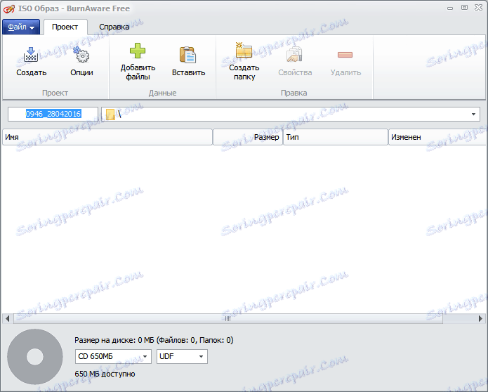Click the Вставить clipboard icon
Viewport: 488px width, 392px height.
[187, 55]
